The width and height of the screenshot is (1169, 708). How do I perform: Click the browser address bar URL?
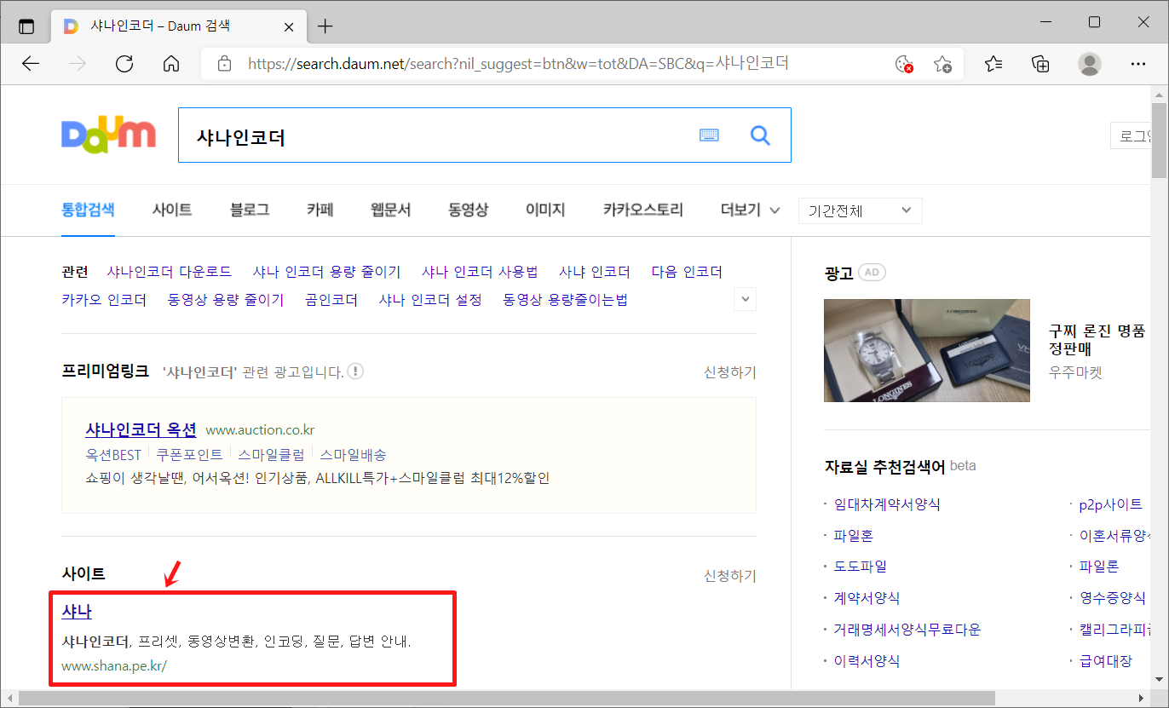(x=518, y=64)
